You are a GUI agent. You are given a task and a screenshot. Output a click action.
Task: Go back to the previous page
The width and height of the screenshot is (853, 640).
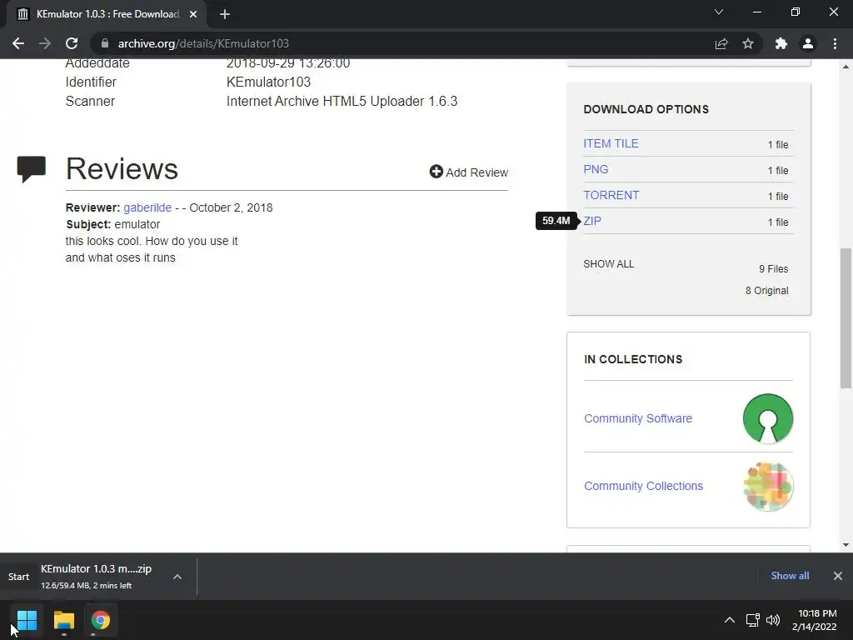tap(18, 43)
